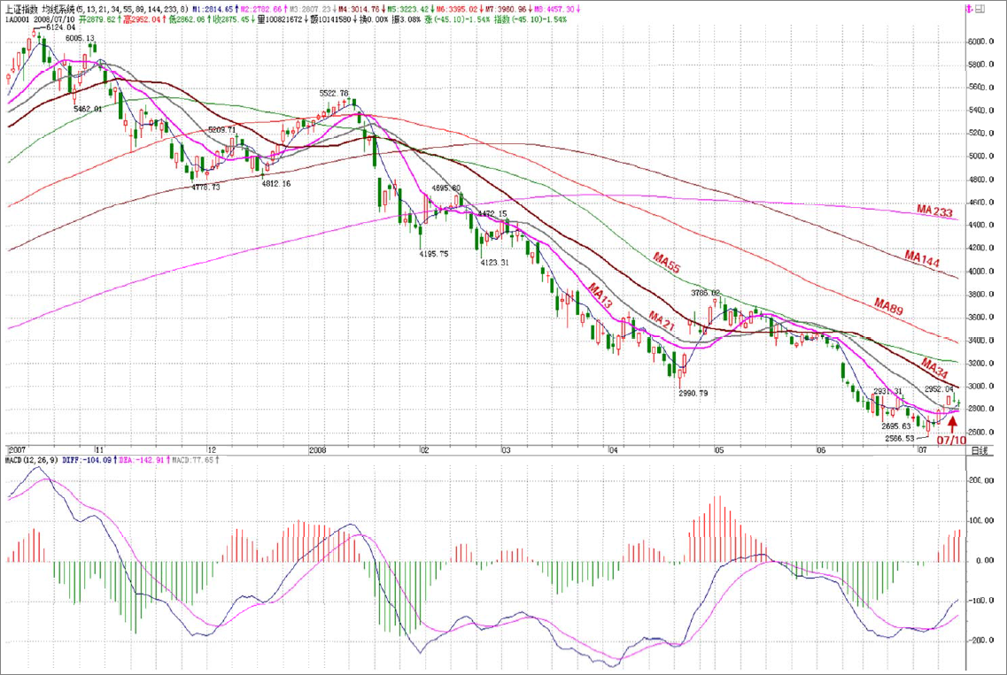Click the 2990.79 low price label
This screenshot has height=675, width=1007.
point(693,393)
